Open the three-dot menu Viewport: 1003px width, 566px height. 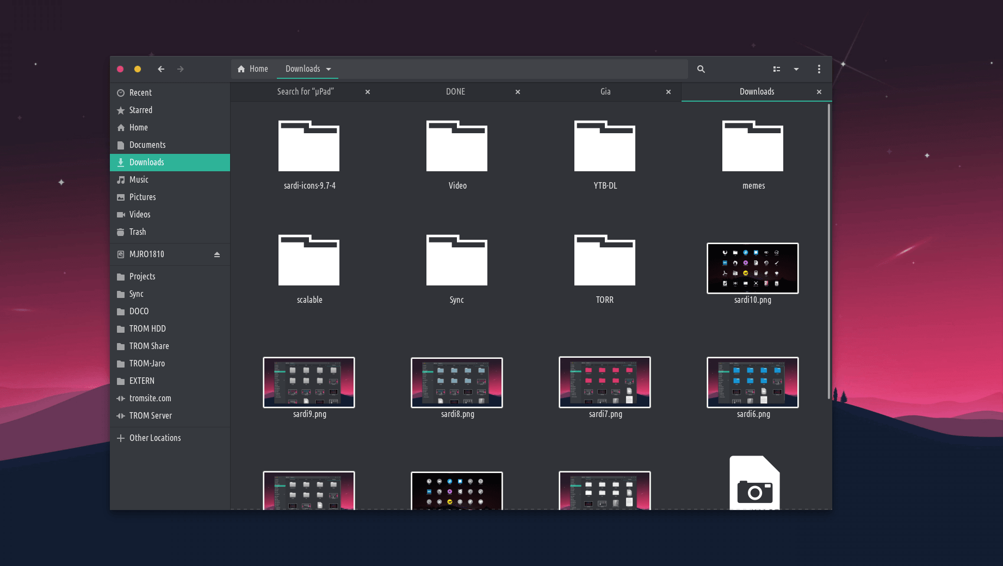pos(819,69)
